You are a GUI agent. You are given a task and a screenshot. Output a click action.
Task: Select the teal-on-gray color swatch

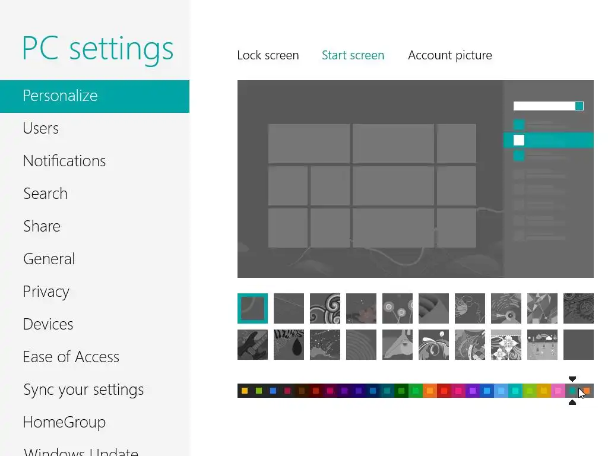coord(572,391)
